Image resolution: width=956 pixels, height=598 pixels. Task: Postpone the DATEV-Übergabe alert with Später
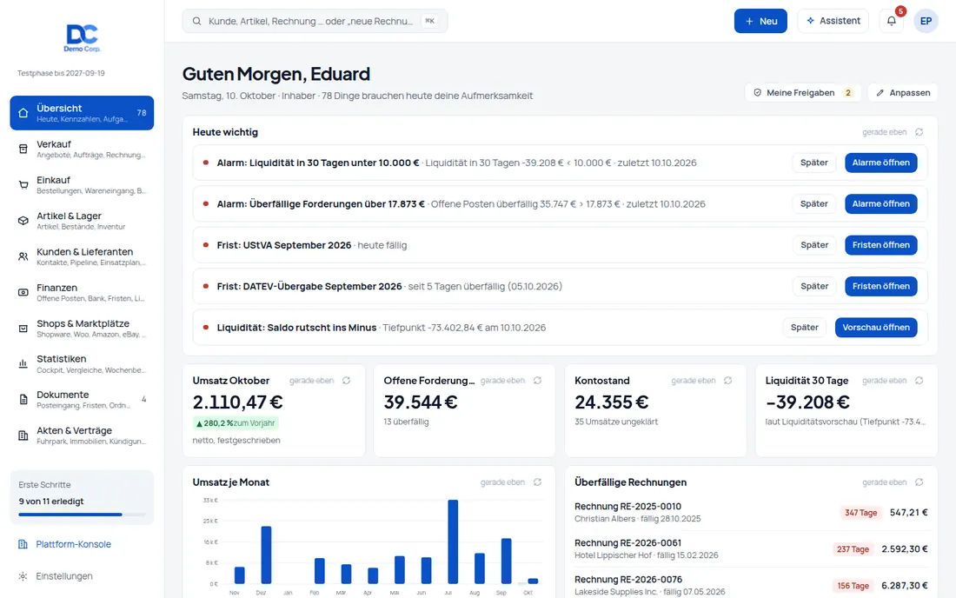point(814,286)
